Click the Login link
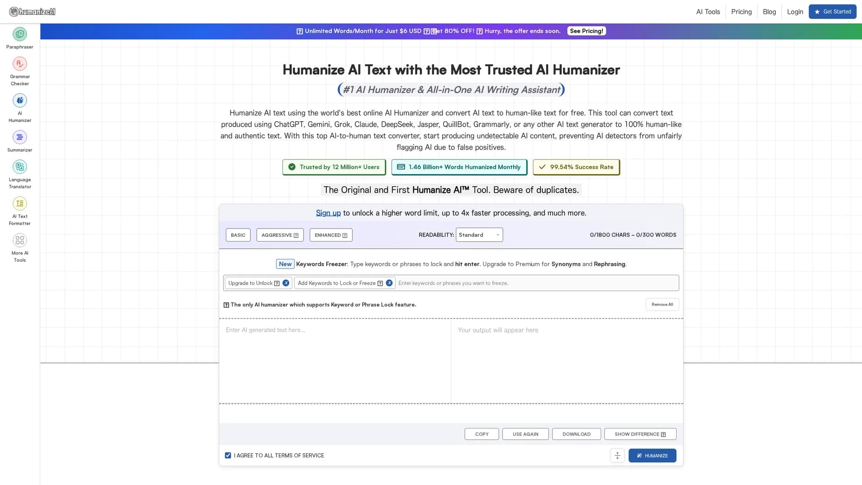 coord(795,12)
